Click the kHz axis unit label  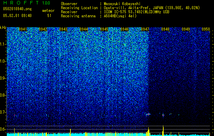tap(3, 28)
